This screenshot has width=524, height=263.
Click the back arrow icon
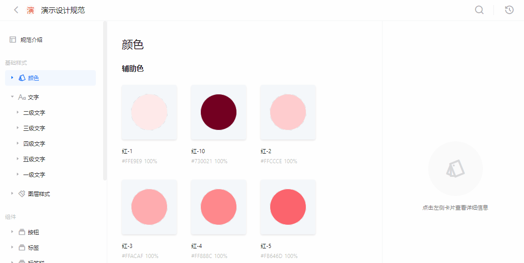coord(16,10)
